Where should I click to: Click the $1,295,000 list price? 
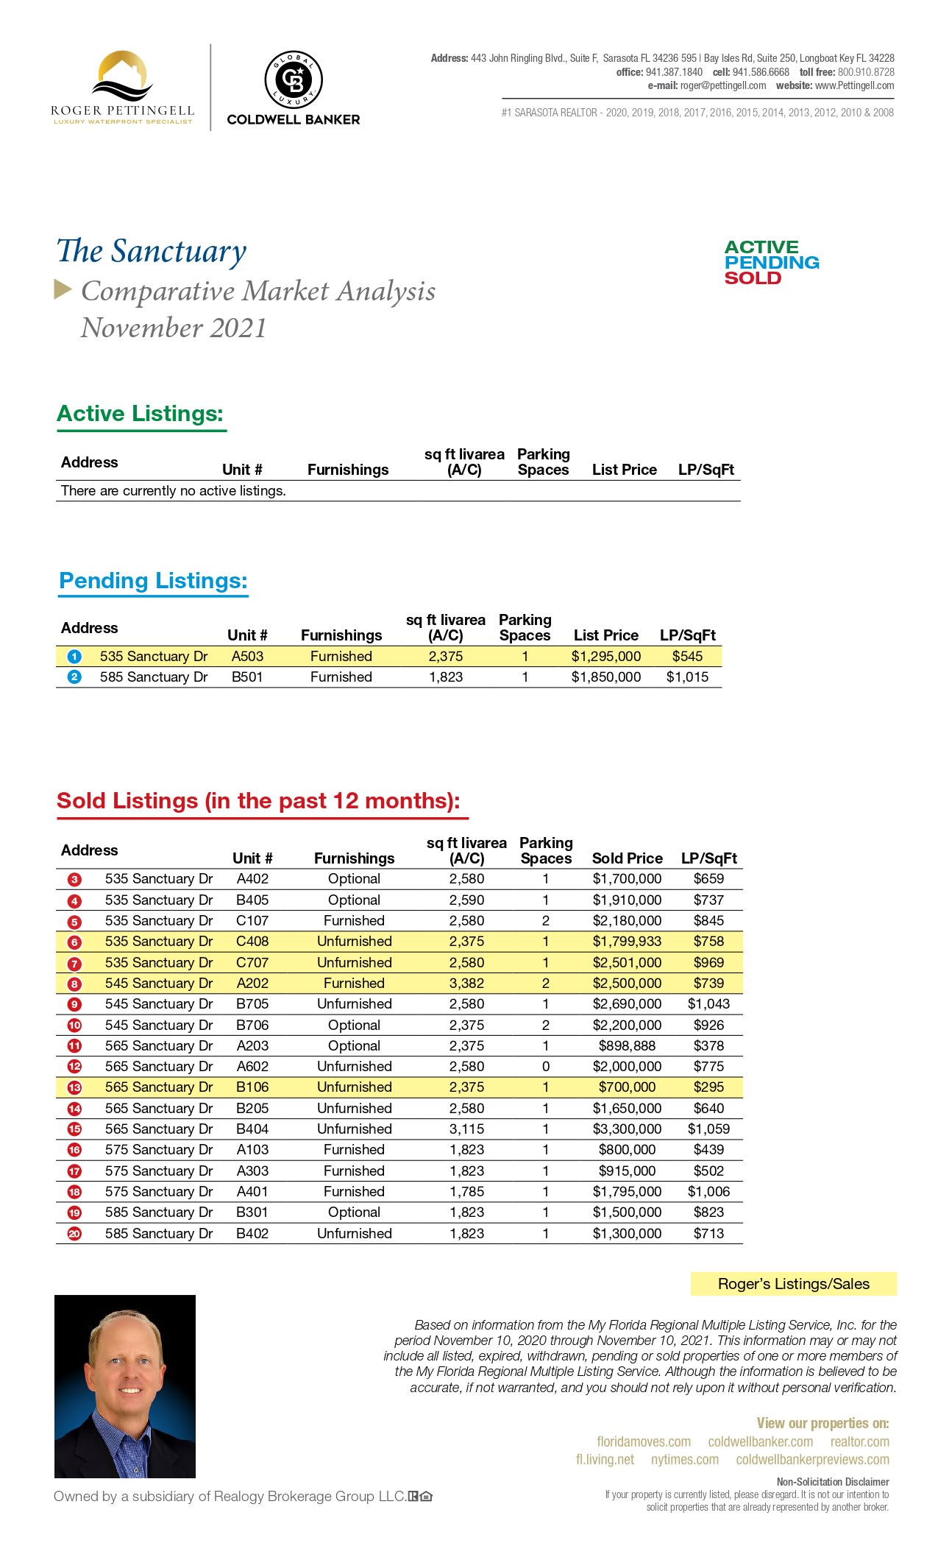(x=606, y=657)
